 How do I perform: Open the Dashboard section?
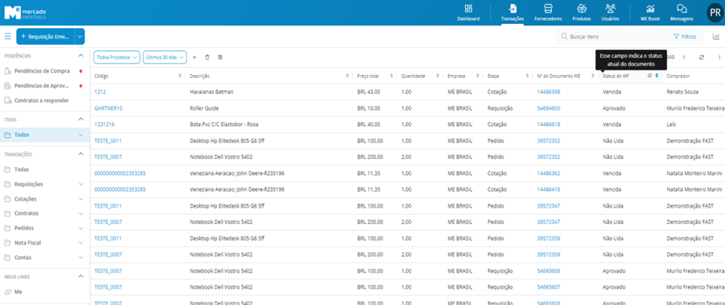tap(468, 12)
